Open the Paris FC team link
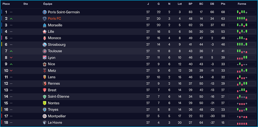The height and width of the screenshot is (127, 258). pyautogui.click(x=54, y=19)
